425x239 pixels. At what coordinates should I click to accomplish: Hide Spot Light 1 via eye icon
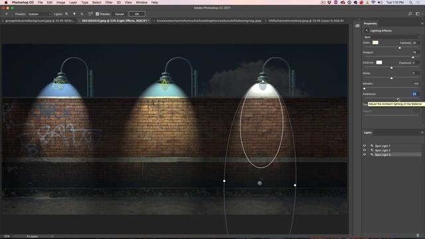coord(365,146)
